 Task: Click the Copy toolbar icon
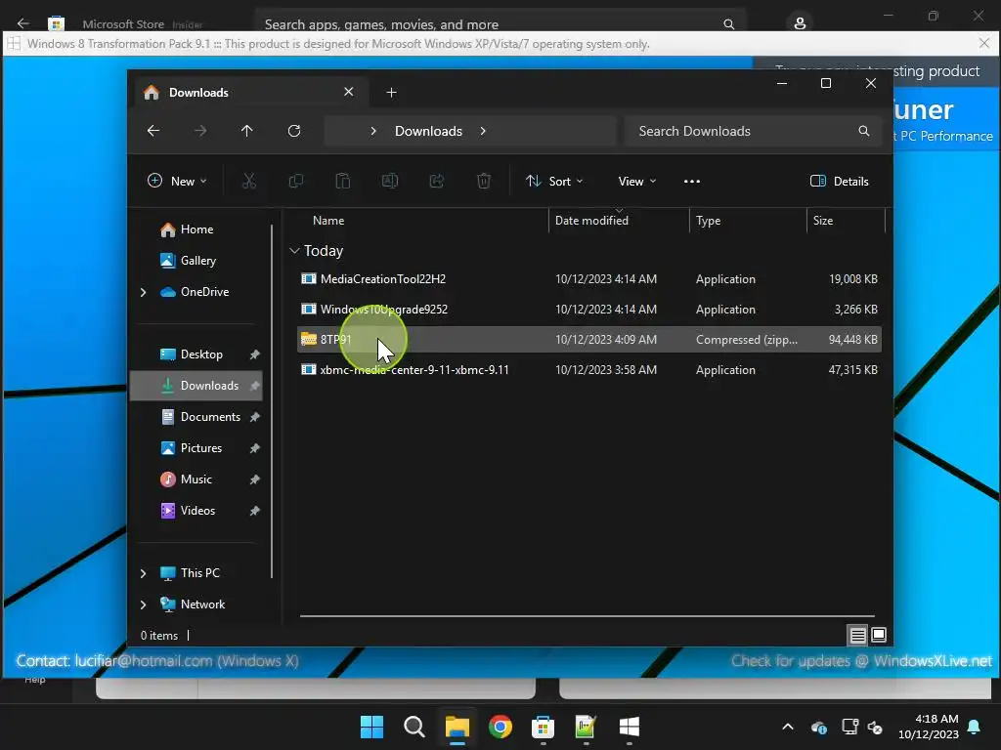[296, 181]
